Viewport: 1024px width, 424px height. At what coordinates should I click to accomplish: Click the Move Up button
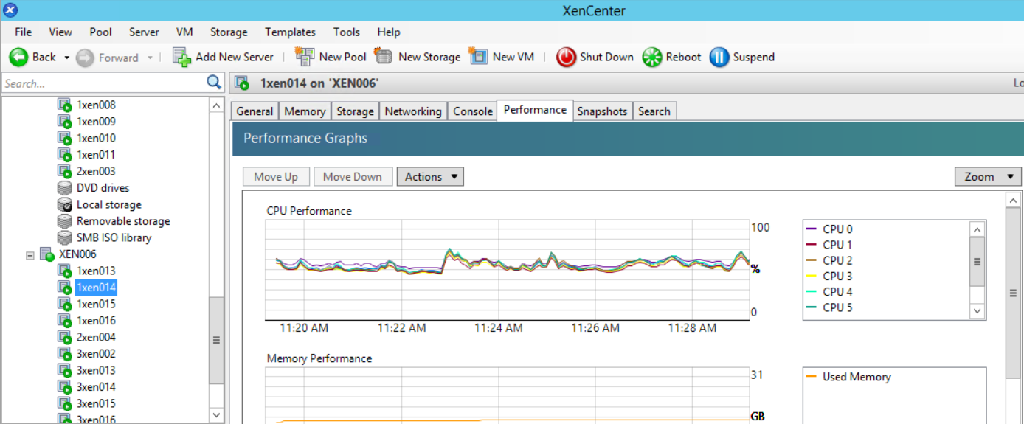[x=276, y=177]
